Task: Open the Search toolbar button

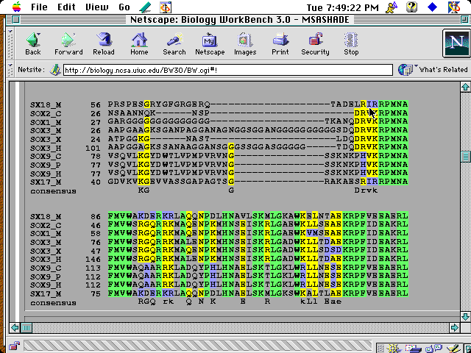Action: 174,43
